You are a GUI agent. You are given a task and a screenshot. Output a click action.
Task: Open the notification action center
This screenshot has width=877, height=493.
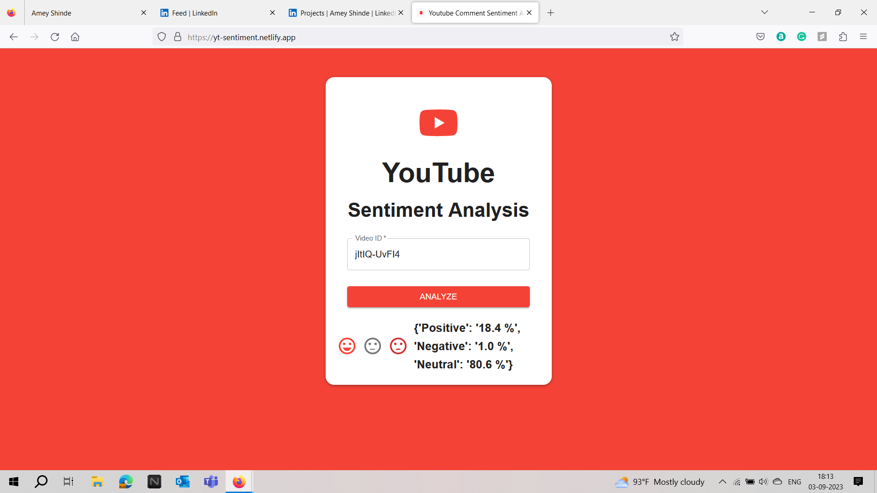[x=858, y=482]
